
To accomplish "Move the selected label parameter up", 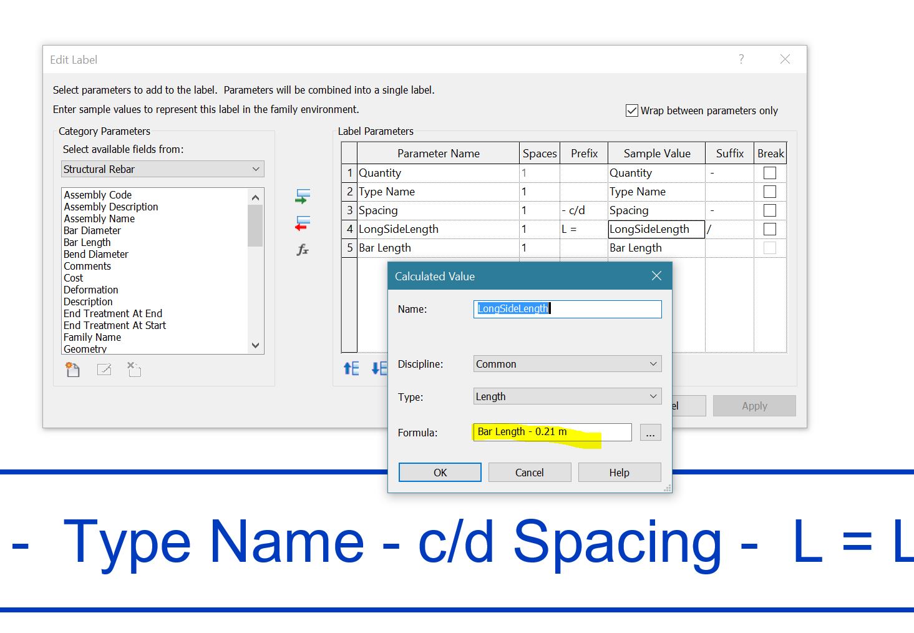I will [x=351, y=368].
